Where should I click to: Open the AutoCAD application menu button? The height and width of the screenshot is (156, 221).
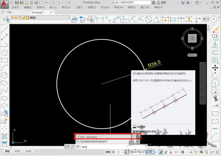4,4
